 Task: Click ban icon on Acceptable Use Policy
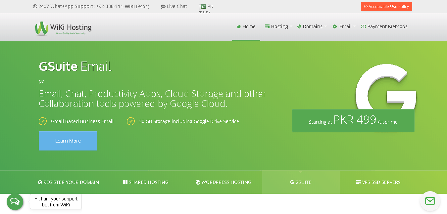(x=366, y=7)
